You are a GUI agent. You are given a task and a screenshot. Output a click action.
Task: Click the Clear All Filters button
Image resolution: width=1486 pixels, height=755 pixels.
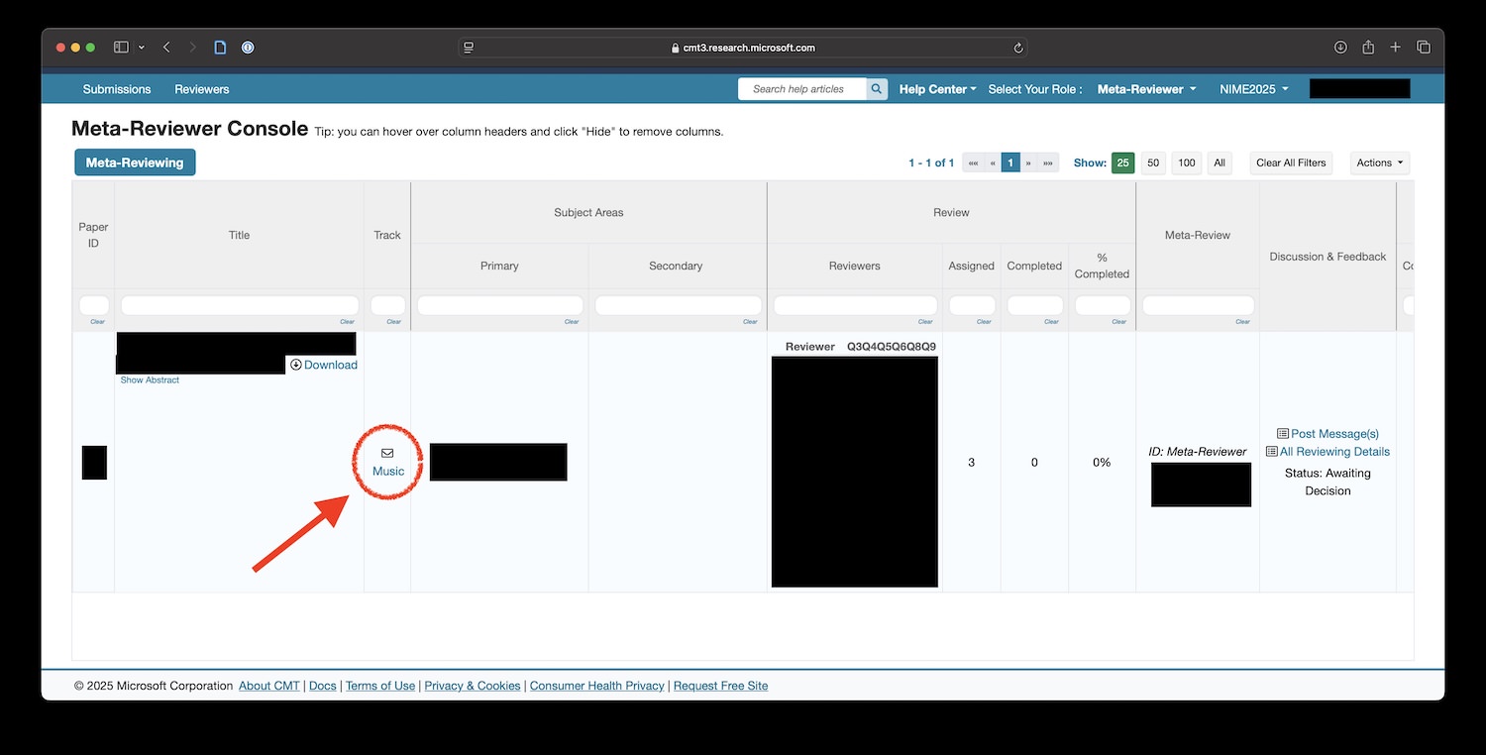pos(1290,162)
